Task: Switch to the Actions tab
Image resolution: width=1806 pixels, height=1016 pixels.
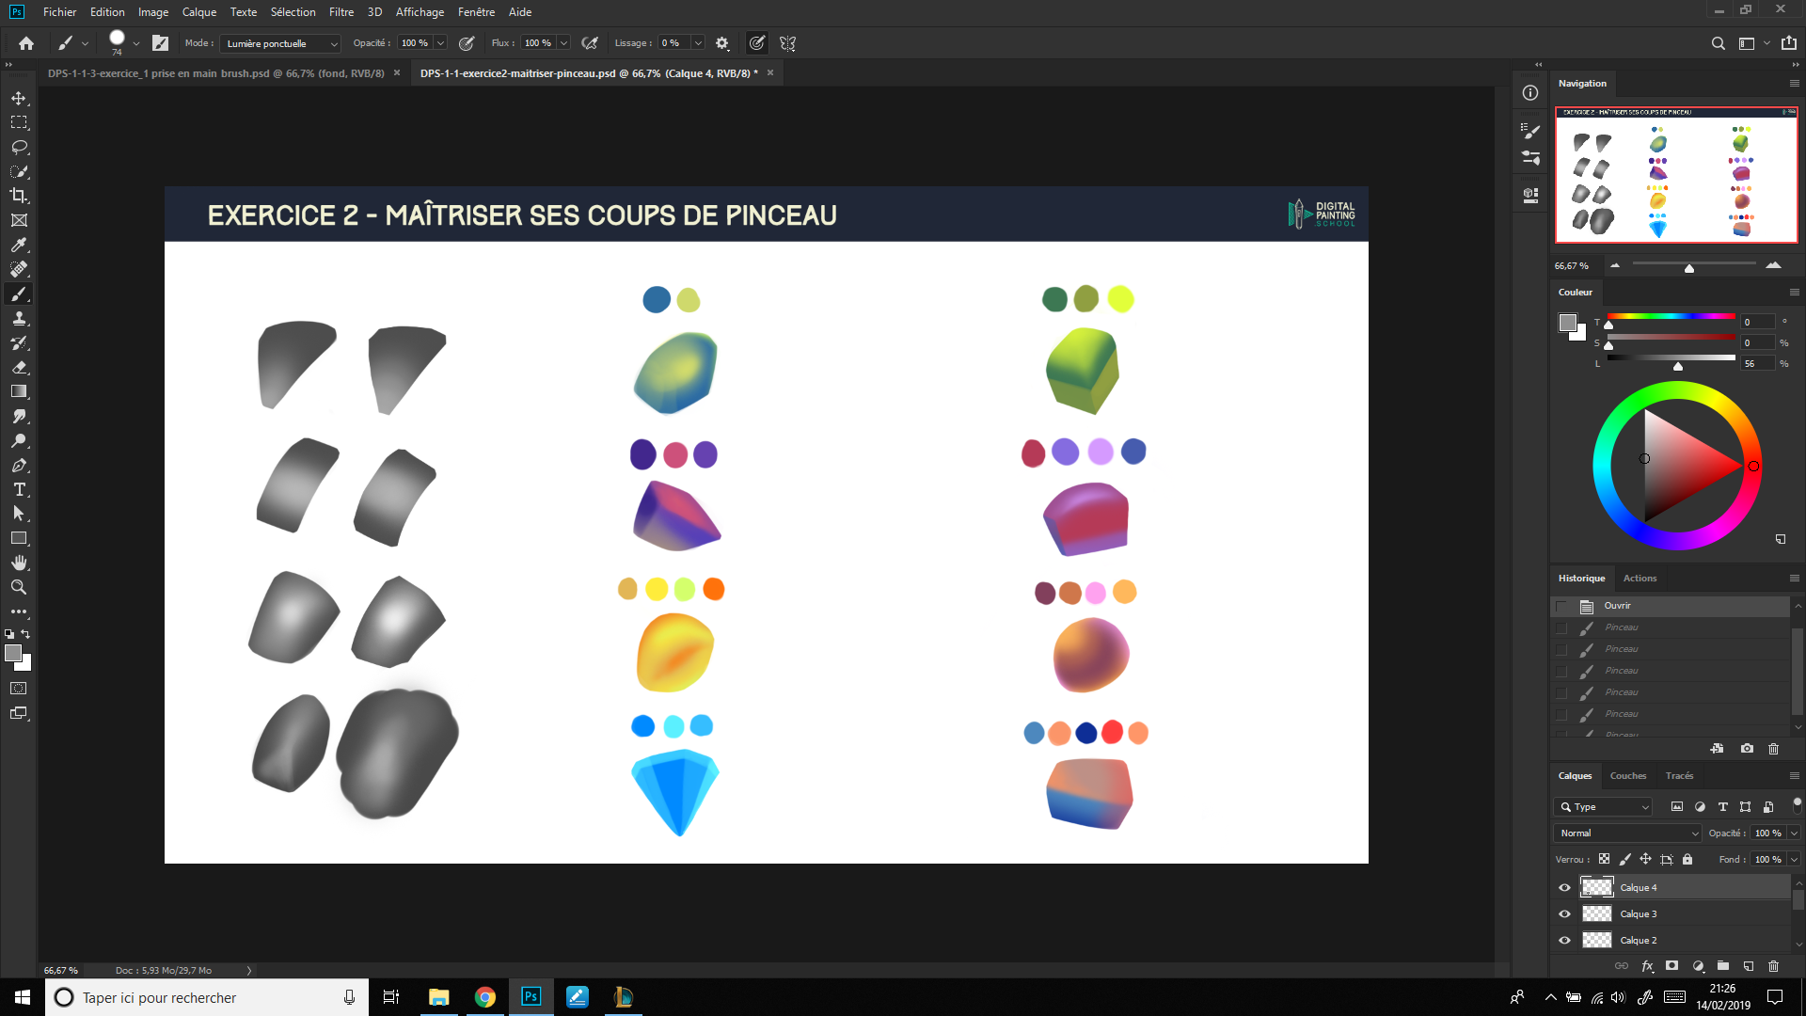Action: 1640,578
